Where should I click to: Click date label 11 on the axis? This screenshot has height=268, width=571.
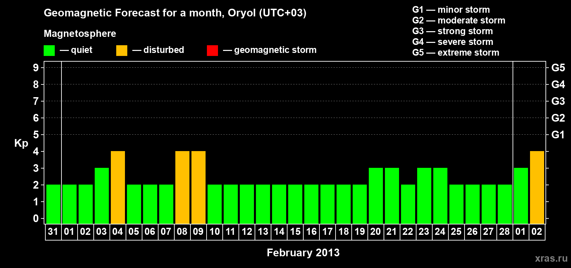(230, 231)
